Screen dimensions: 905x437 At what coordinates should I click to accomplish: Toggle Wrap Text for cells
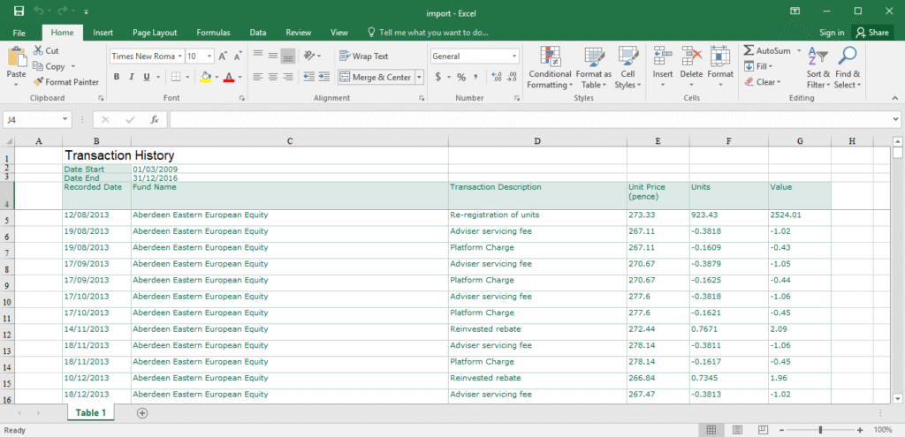[x=364, y=56]
